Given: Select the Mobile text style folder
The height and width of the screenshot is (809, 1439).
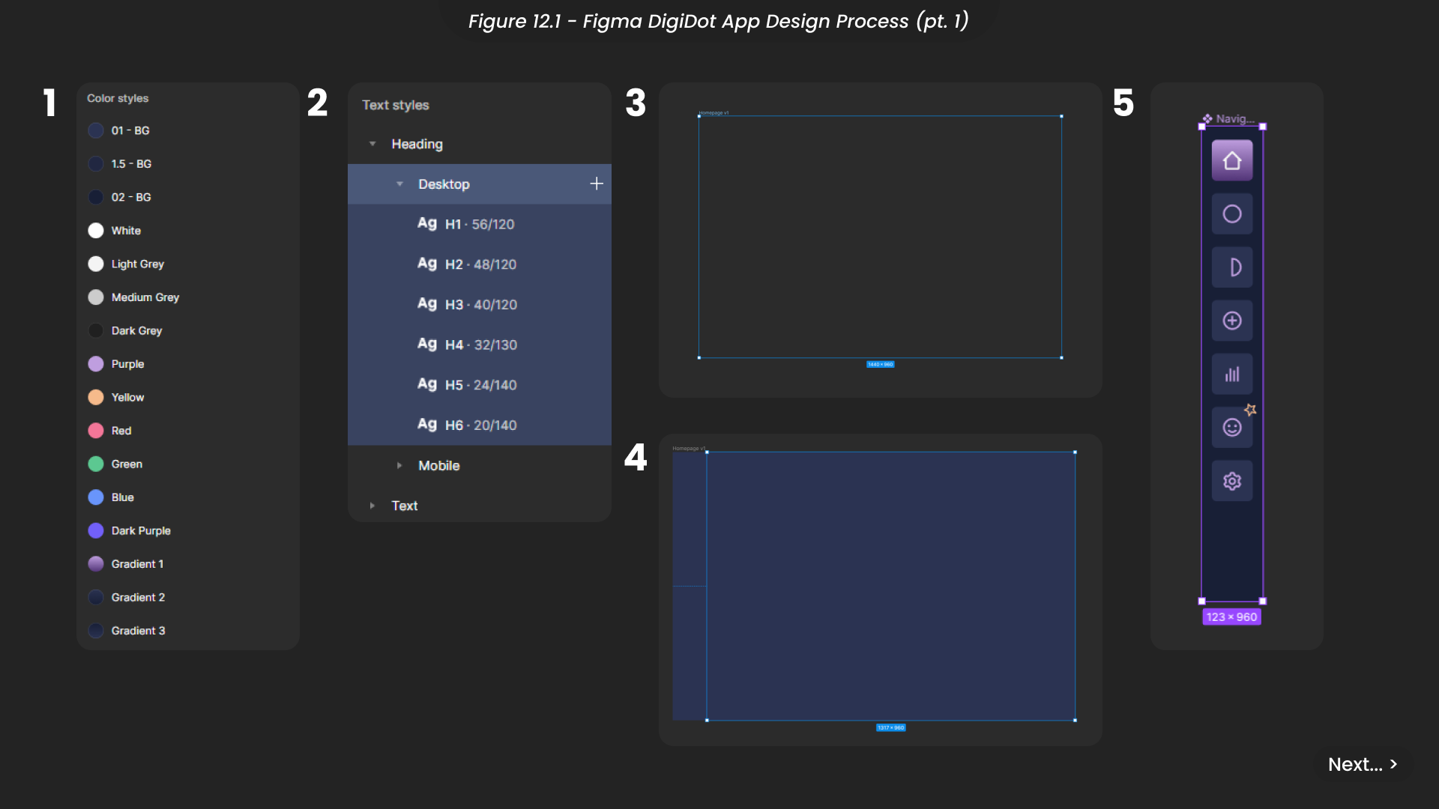Looking at the screenshot, I should point(480,466).
